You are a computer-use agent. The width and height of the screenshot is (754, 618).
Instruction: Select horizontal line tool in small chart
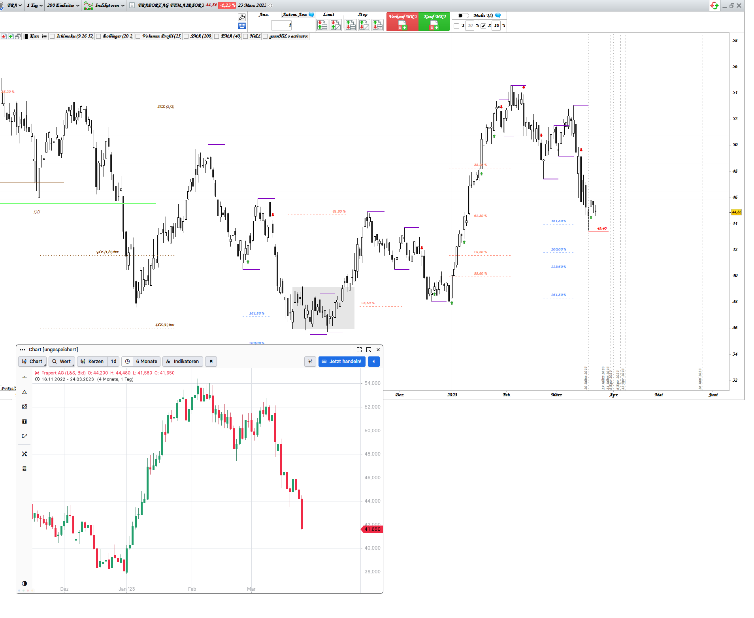(25, 377)
